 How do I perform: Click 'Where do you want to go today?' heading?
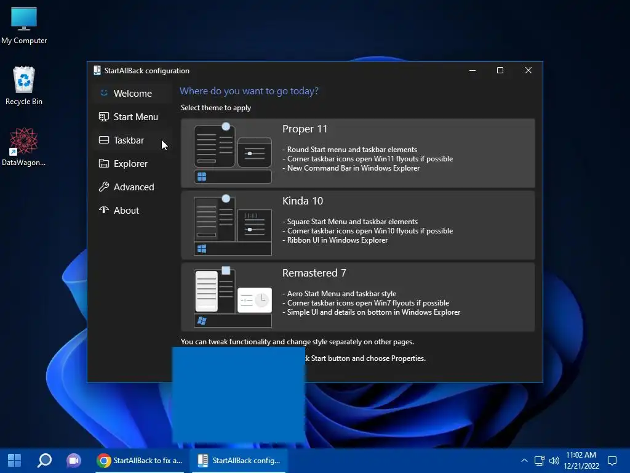(249, 91)
